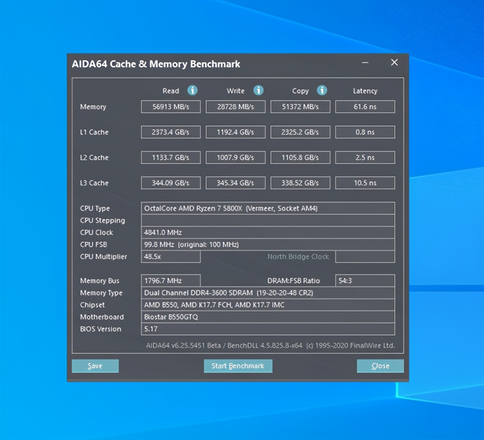The width and height of the screenshot is (484, 440).
Task: Click the L1 Cache Read value
Action: [171, 132]
